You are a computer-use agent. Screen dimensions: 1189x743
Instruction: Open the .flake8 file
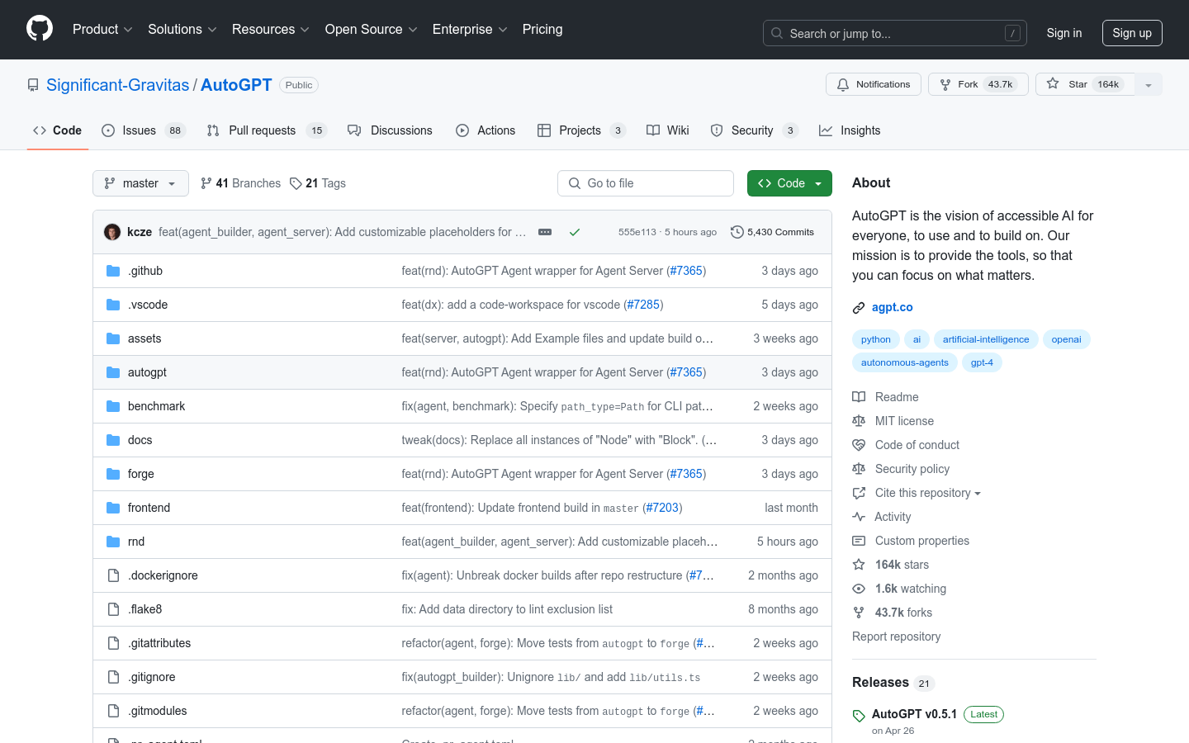[x=145, y=609]
